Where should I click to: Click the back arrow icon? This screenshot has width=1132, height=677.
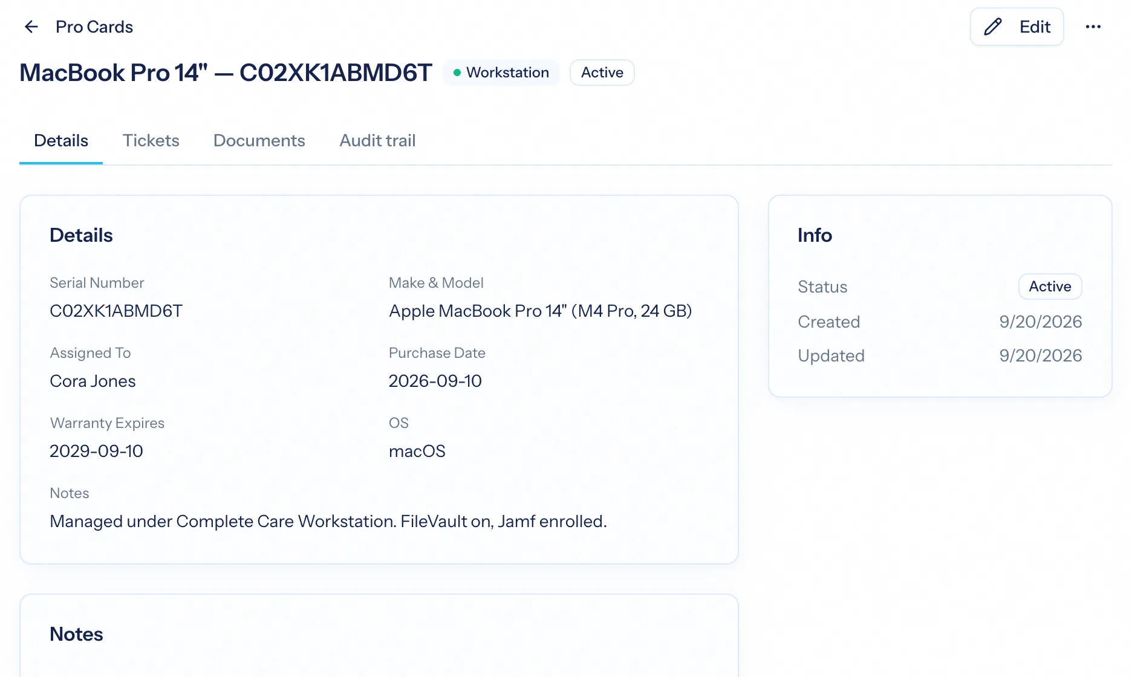[31, 27]
